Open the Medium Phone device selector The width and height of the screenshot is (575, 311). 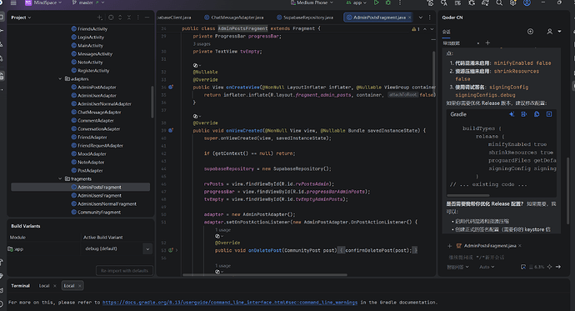click(312, 3)
